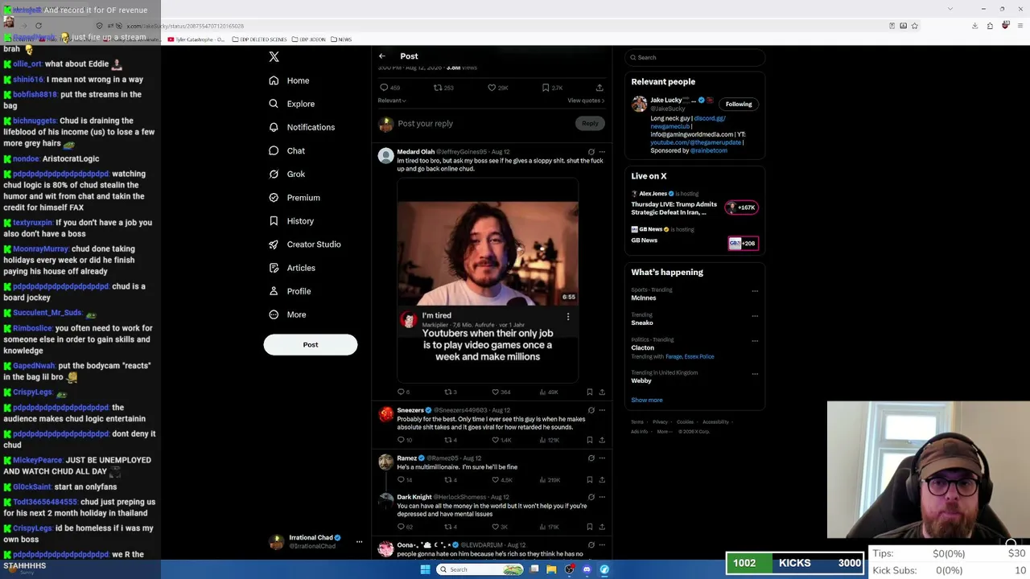The image size is (1030, 579).
Task: Click the grey Reply button
Action: (590, 124)
